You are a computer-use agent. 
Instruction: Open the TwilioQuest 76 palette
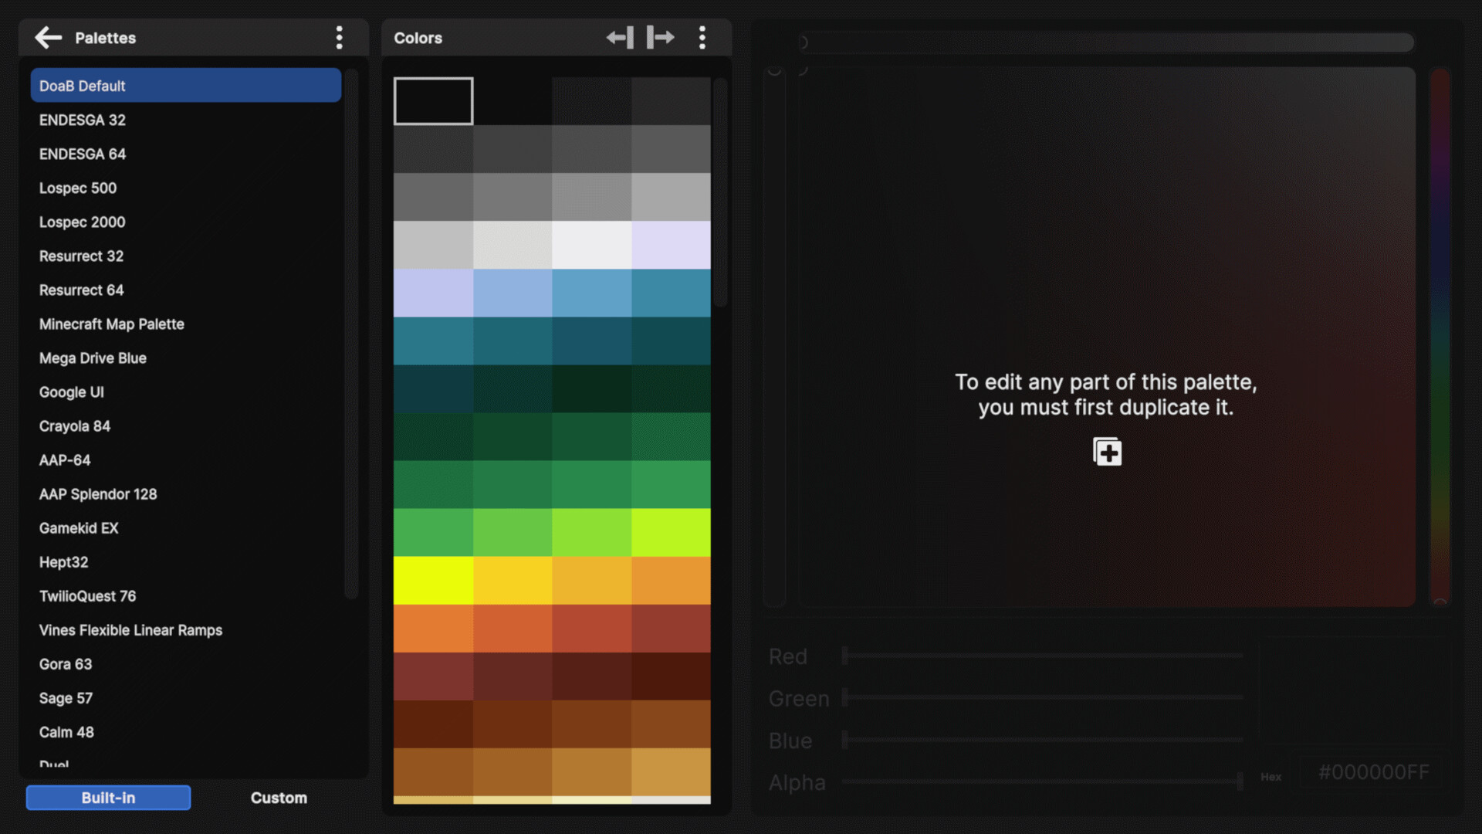pos(87,595)
